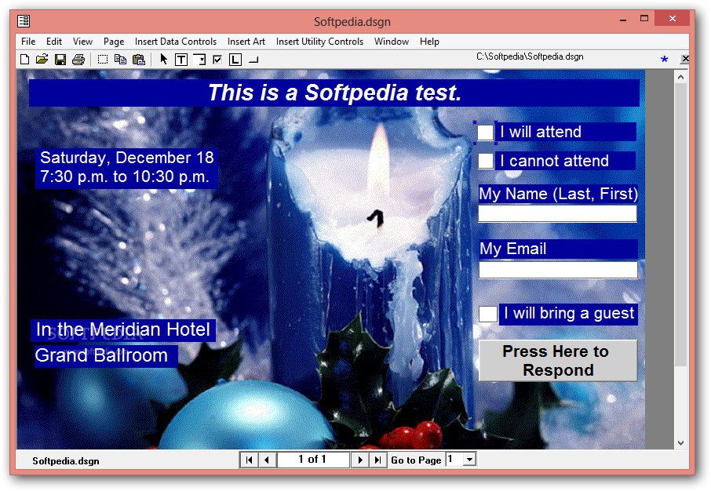This screenshot has width=711, height=491.
Task: Click the Softpedia.dsgn status bar name
Action: [66, 461]
